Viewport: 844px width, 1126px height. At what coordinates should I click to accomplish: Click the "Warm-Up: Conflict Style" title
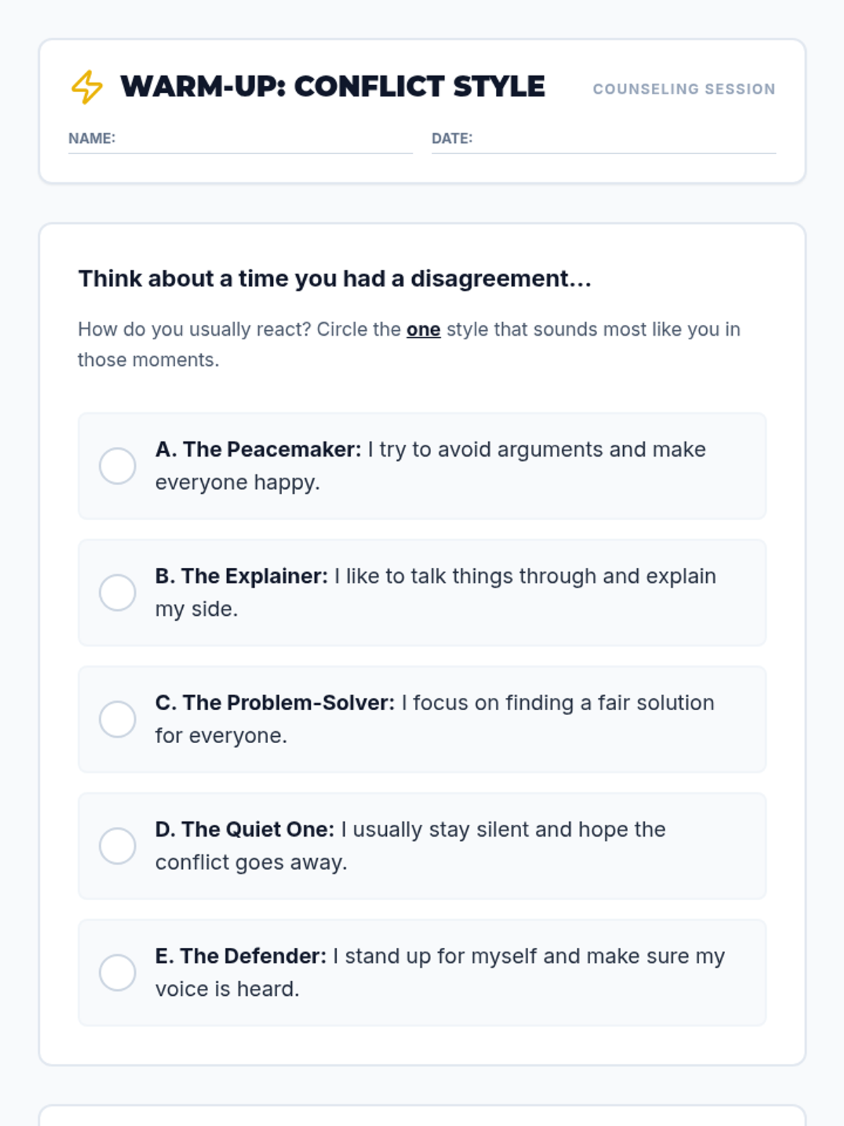pos(333,87)
